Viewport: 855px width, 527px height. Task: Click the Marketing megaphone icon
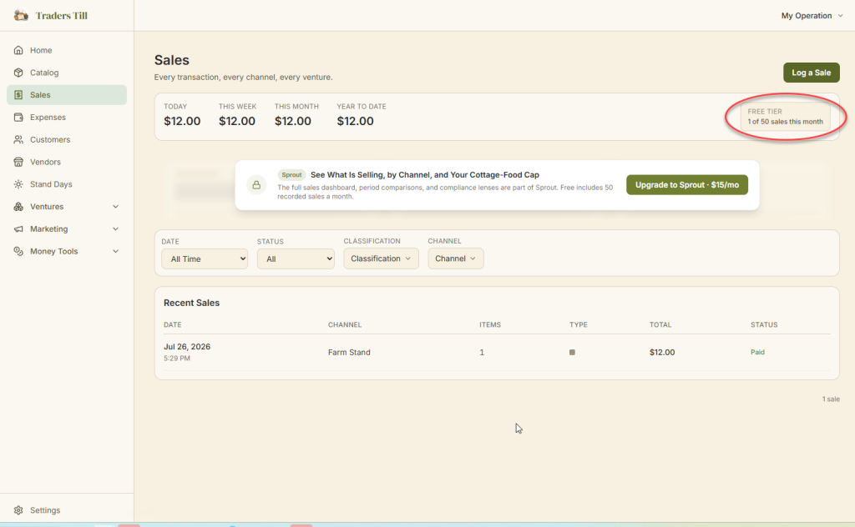18,228
